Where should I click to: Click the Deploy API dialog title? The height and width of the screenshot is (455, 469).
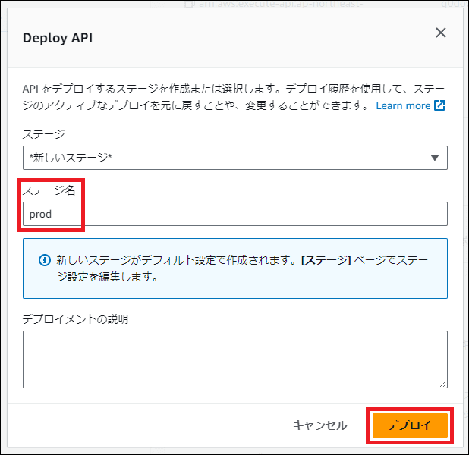(x=58, y=38)
